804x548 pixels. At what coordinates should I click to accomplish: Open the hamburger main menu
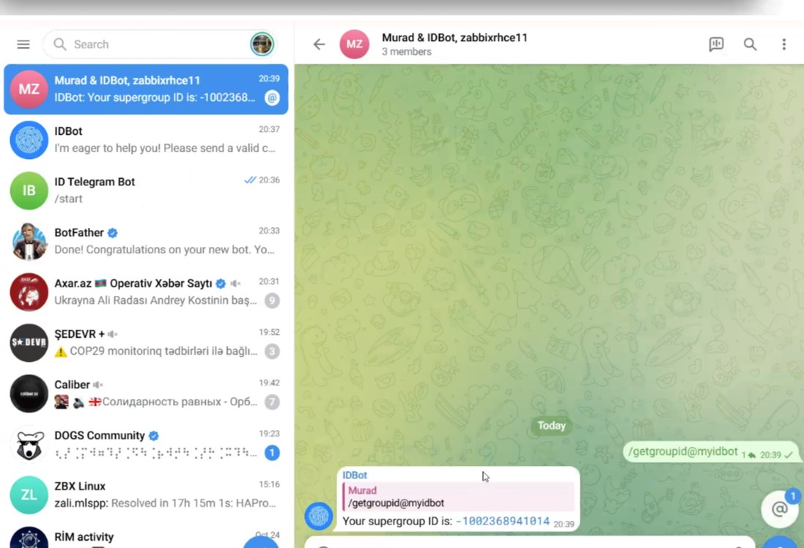click(23, 45)
